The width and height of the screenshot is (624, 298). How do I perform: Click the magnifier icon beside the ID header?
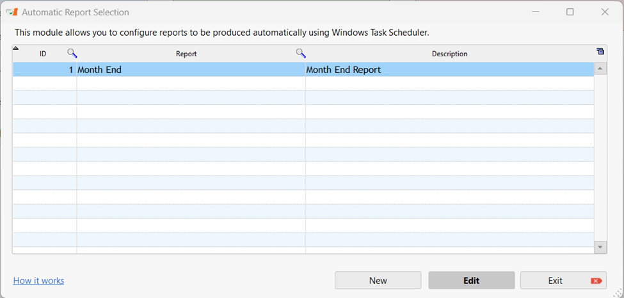pyautogui.click(x=72, y=54)
